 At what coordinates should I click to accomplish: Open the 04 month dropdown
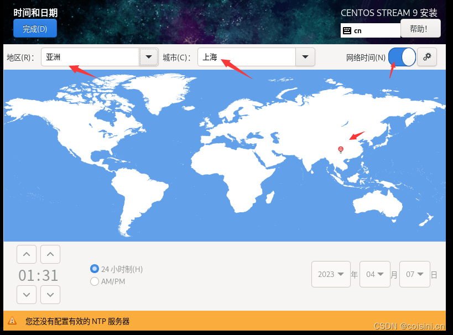click(x=374, y=274)
